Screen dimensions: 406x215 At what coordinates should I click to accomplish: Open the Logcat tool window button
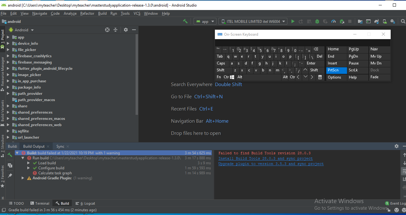click(x=86, y=203)
